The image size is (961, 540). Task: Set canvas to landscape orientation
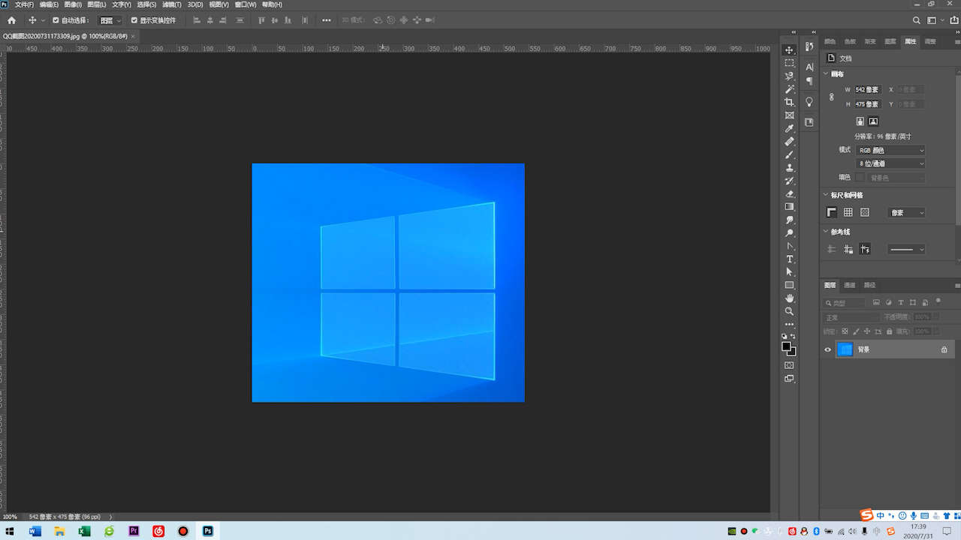873,121
